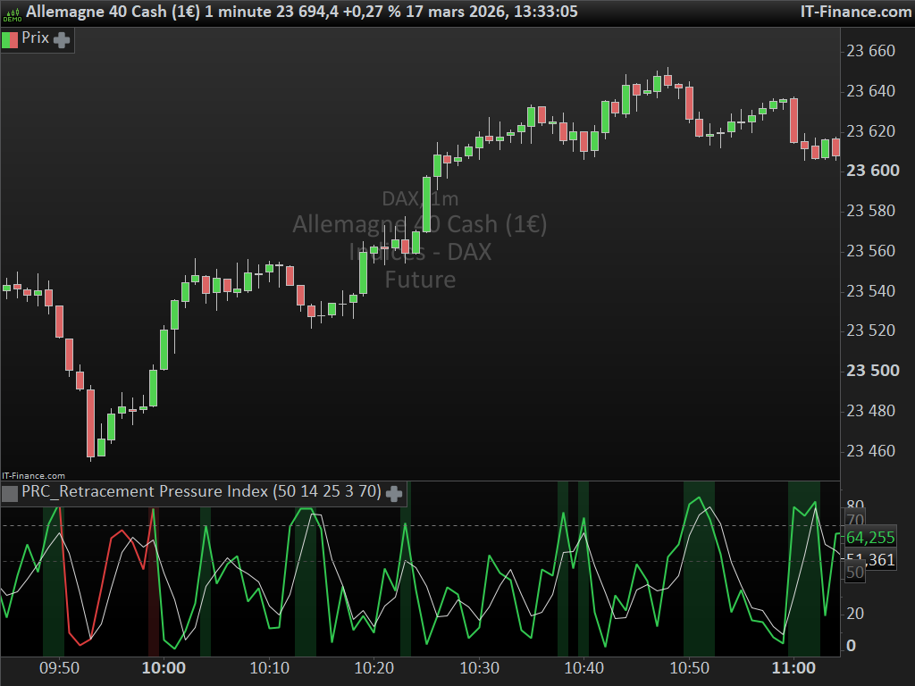Click the 23 580 price axis label
Screen dimensions: 915x686
[870, 211]
